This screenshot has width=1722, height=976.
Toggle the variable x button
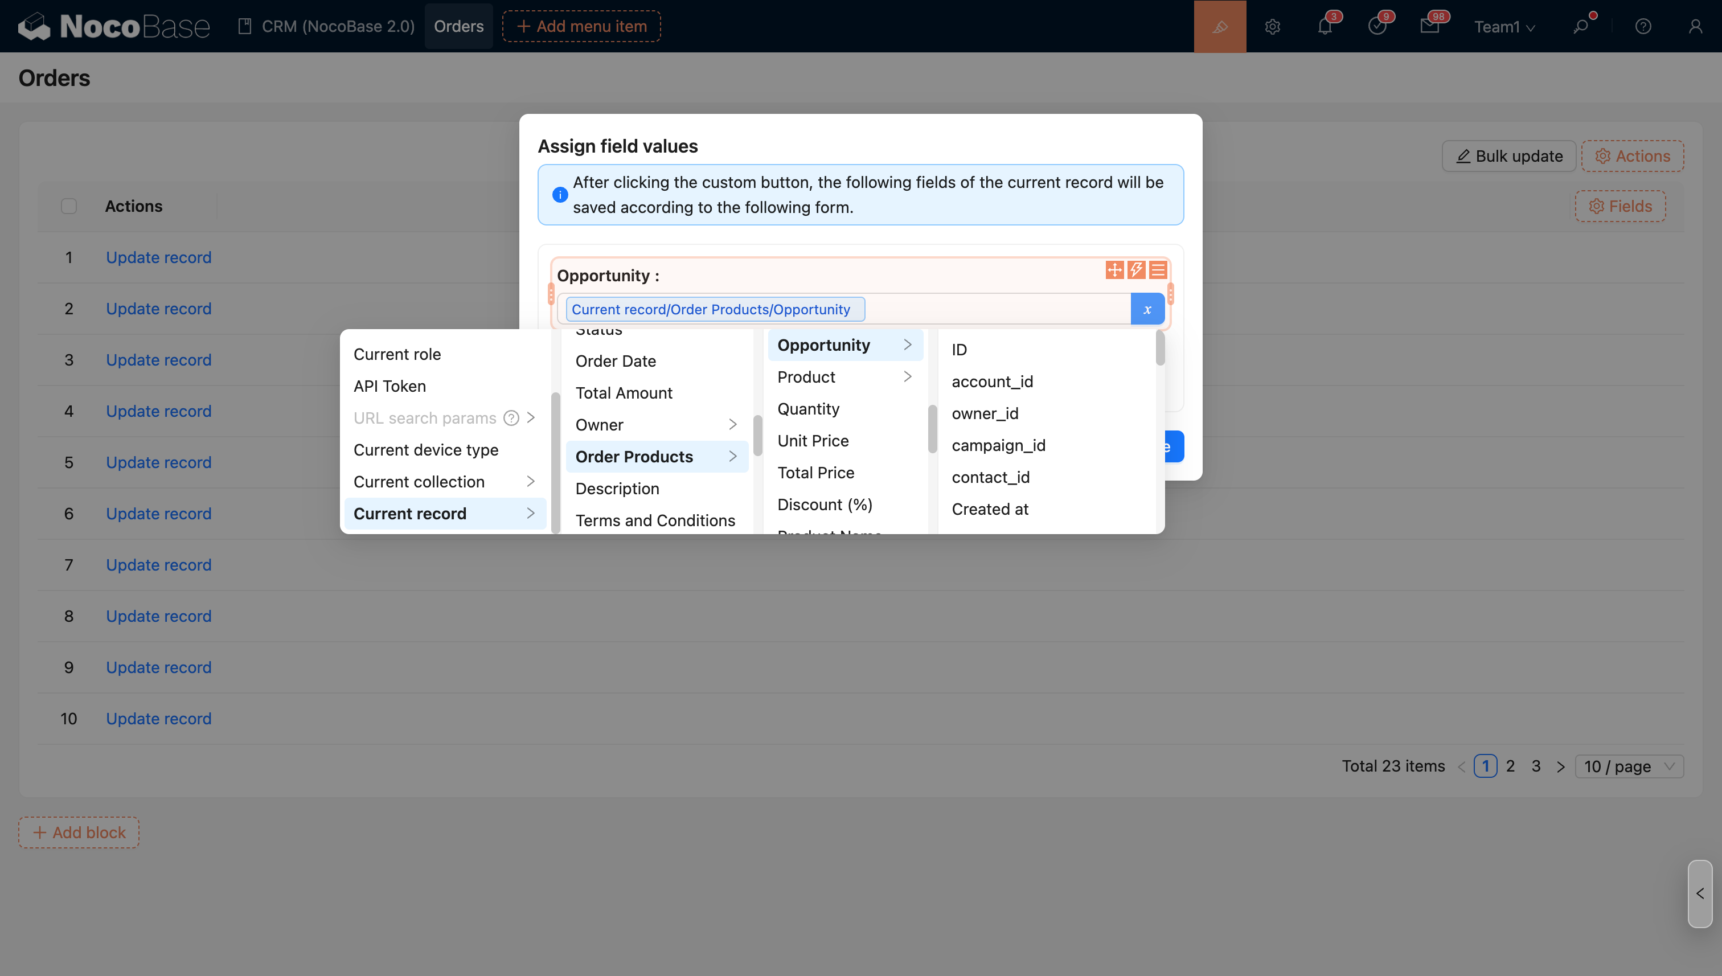[x=1147, y=309]
